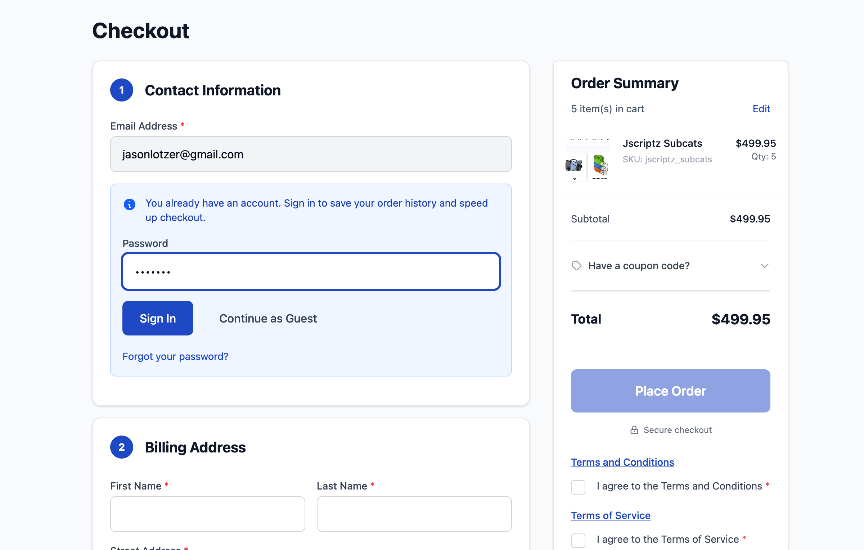Focus the Email Address field

coord(311,154)
